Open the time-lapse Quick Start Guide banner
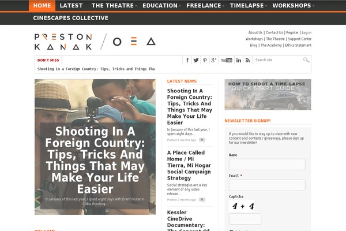The width and height of the screenshot is (346, 231). (268, 94)
